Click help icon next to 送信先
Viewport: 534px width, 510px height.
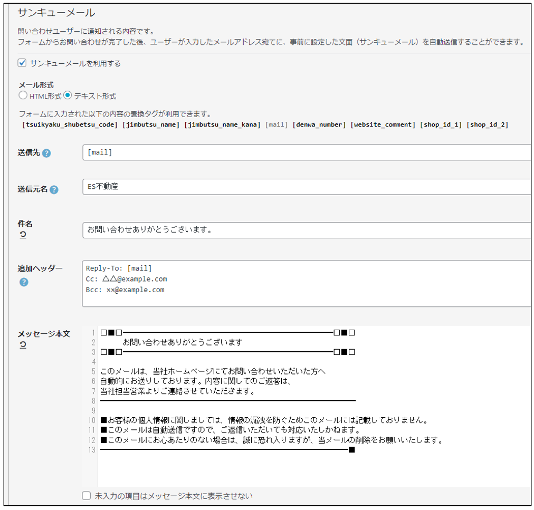pyautogui.click(x=46, y=153)
